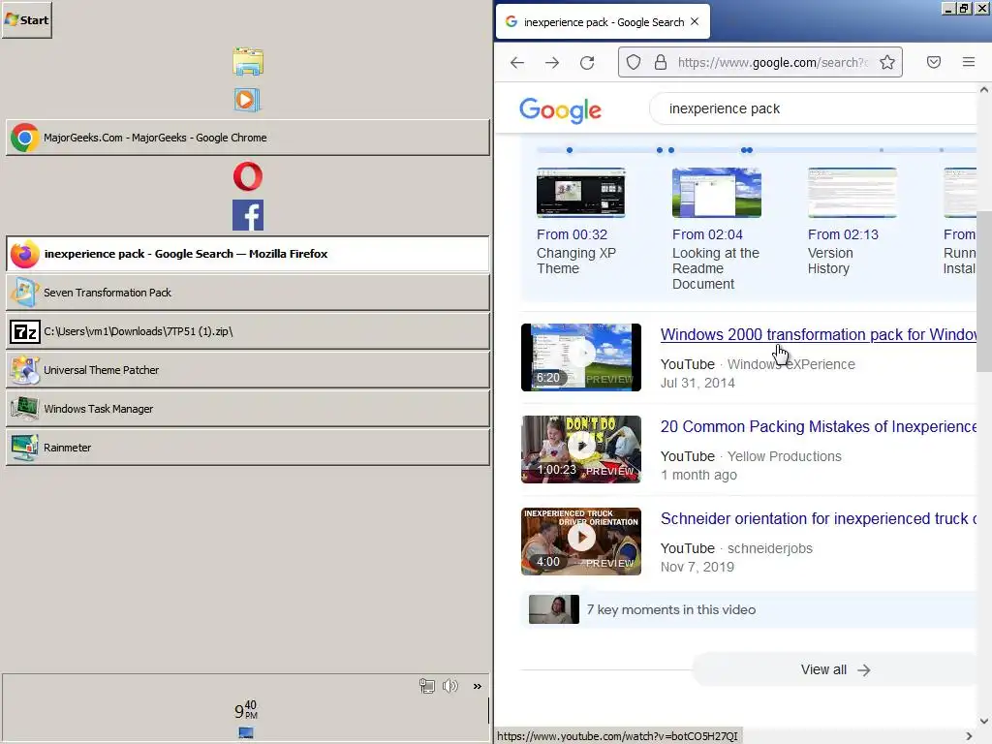Open the Facebook pinned icon
Screen dimensions: 992x744
click(248, 215)
